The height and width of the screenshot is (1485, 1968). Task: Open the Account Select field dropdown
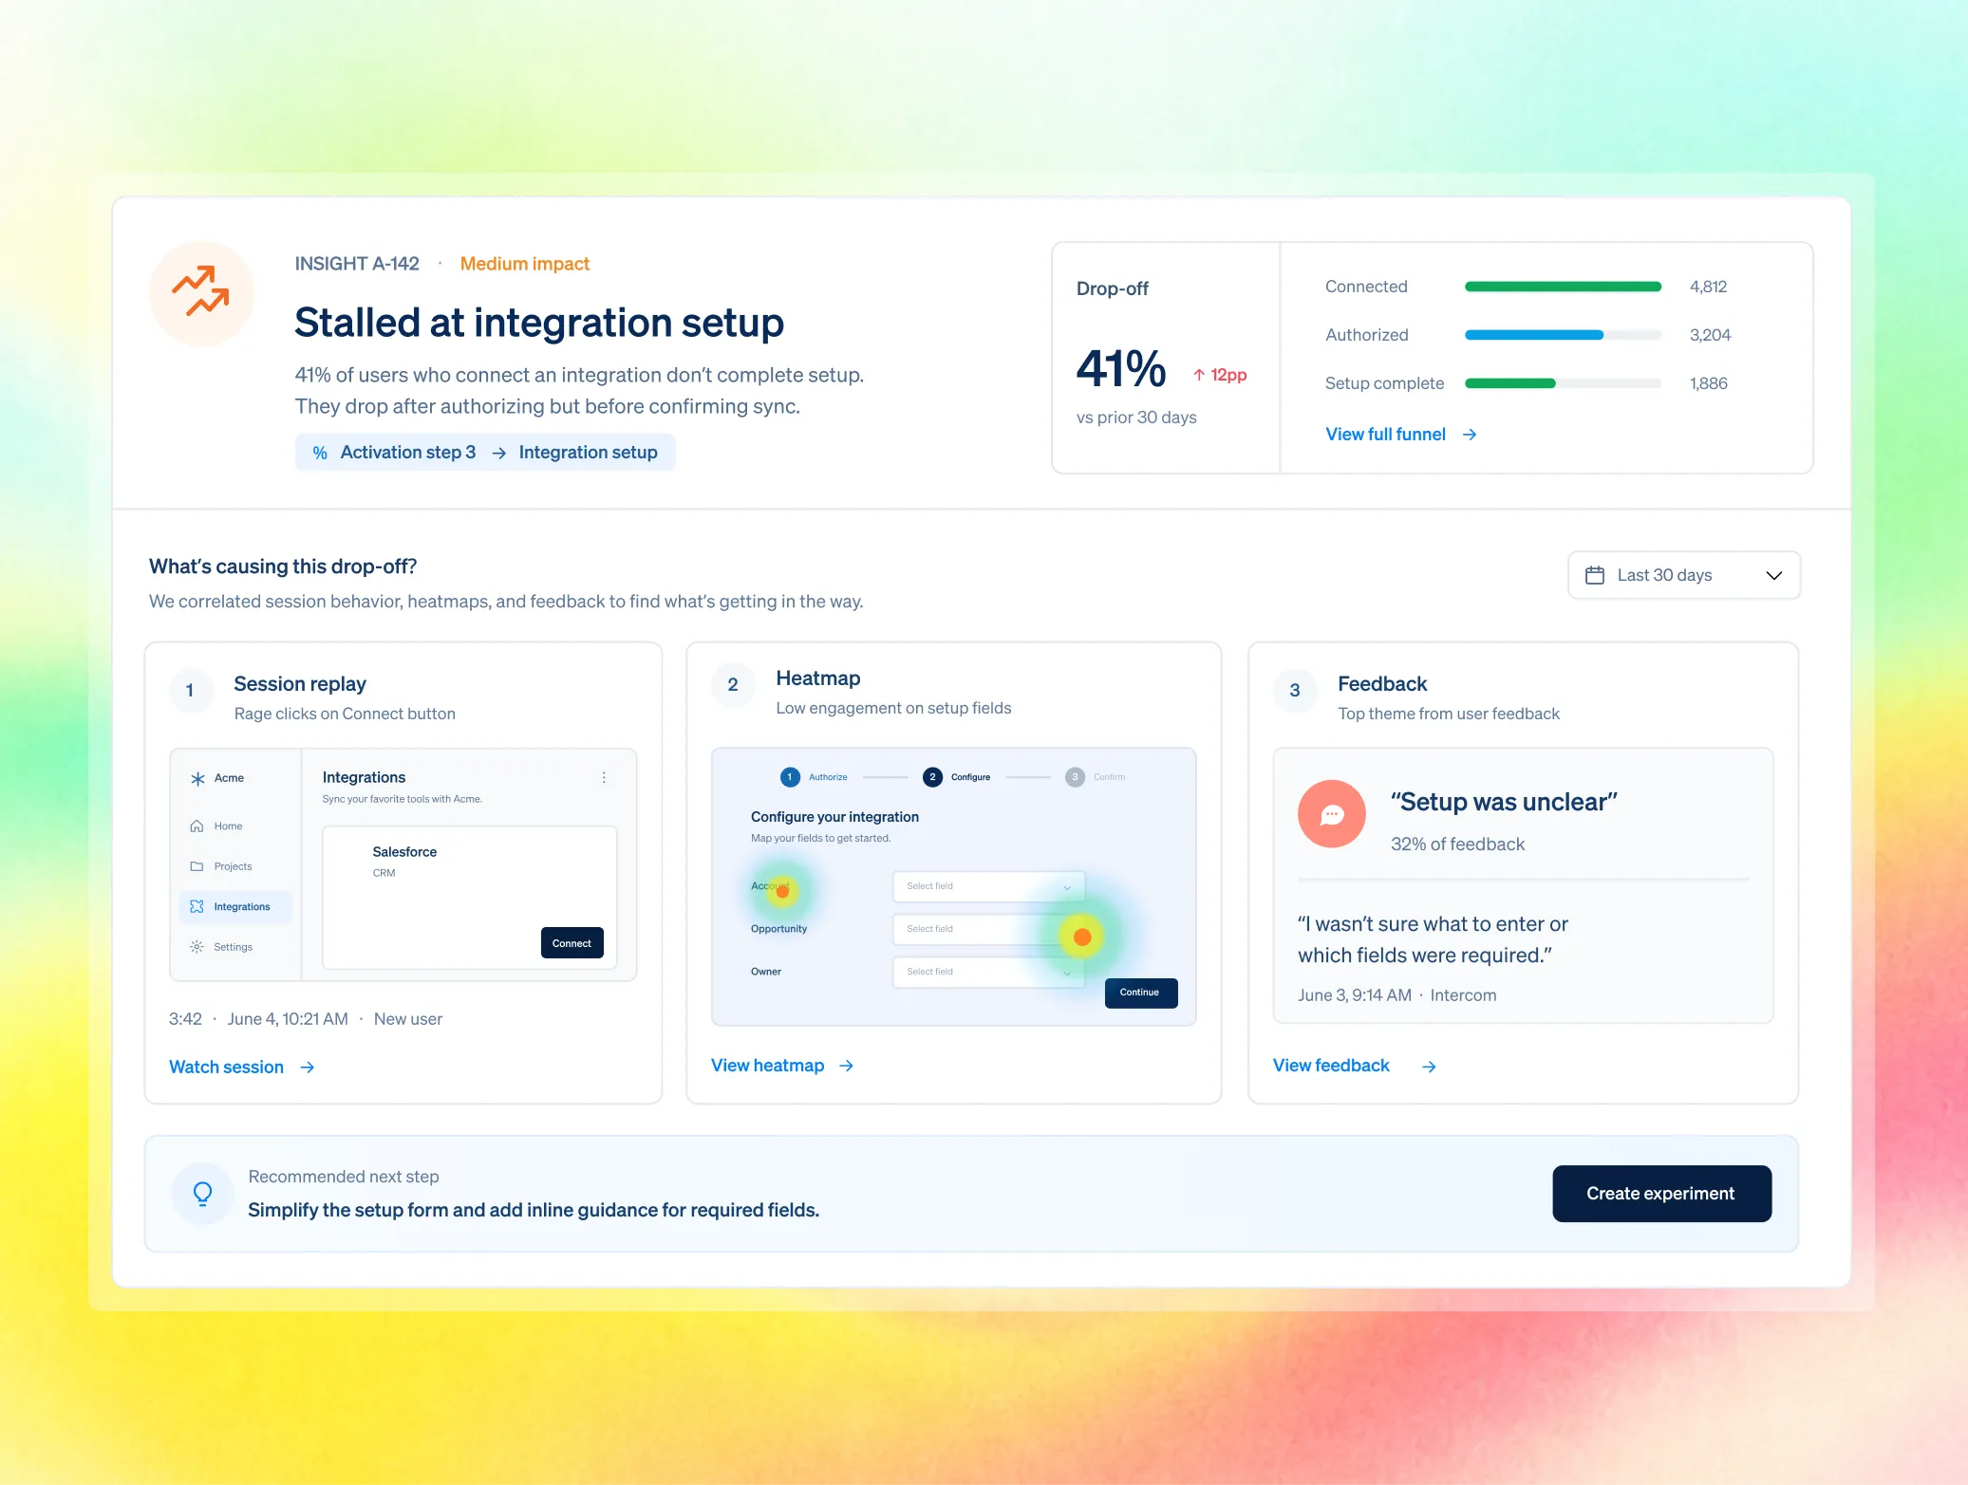pyautogui.click(x=988, y=886)
